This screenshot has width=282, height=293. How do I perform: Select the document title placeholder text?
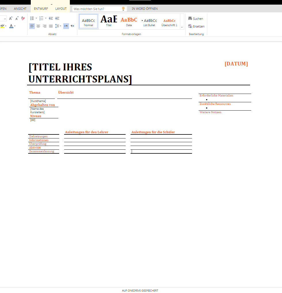coord(80,73)
